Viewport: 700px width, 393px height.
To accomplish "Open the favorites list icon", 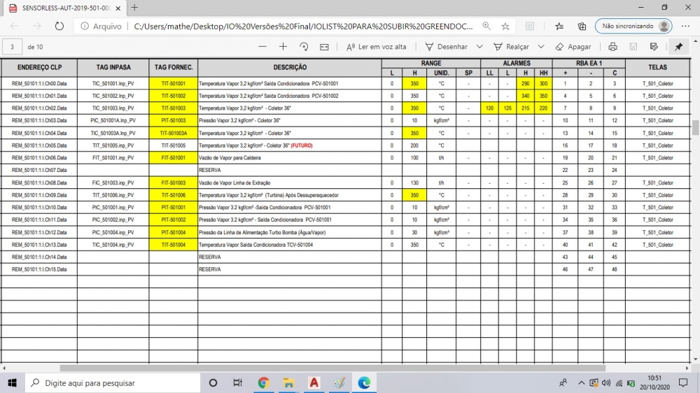I will click(x=559, y=26).
